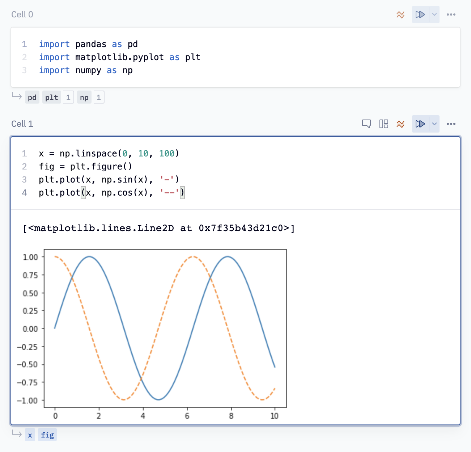This screenshot has height=452, width=471.
Task: Expand the run options chevron on Cell 1
Action: 434,124
